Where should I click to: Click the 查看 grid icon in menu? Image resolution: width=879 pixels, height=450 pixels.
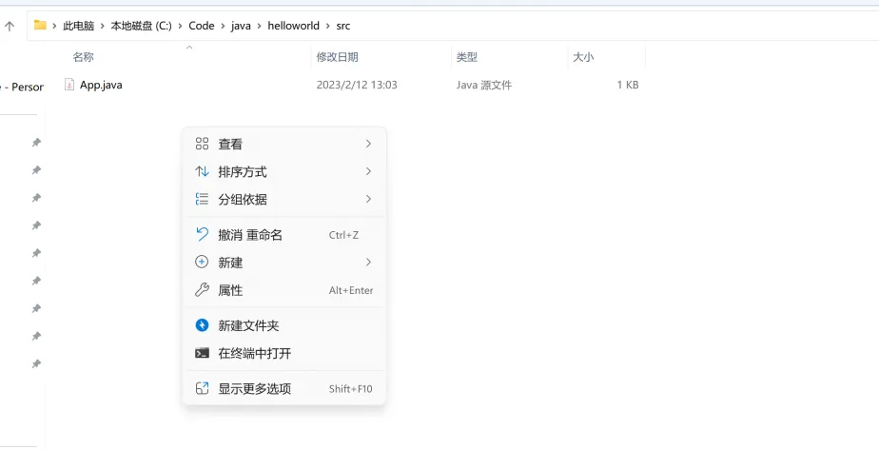[202, 144]
